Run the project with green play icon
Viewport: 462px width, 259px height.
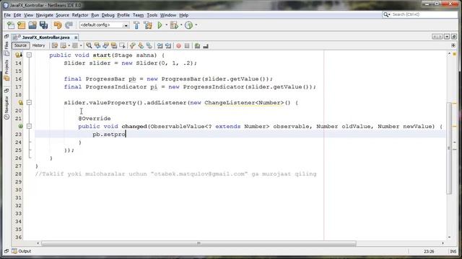pyautogui.click(x=160, y=25)
